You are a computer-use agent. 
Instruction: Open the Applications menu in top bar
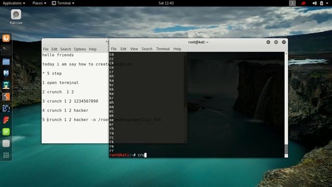pyautogui.click(x=14, y=3)
